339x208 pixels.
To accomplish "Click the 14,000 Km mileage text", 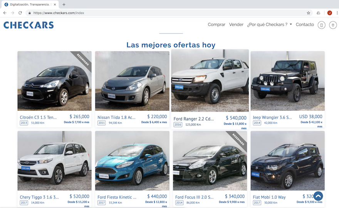I will pos(38,203).
